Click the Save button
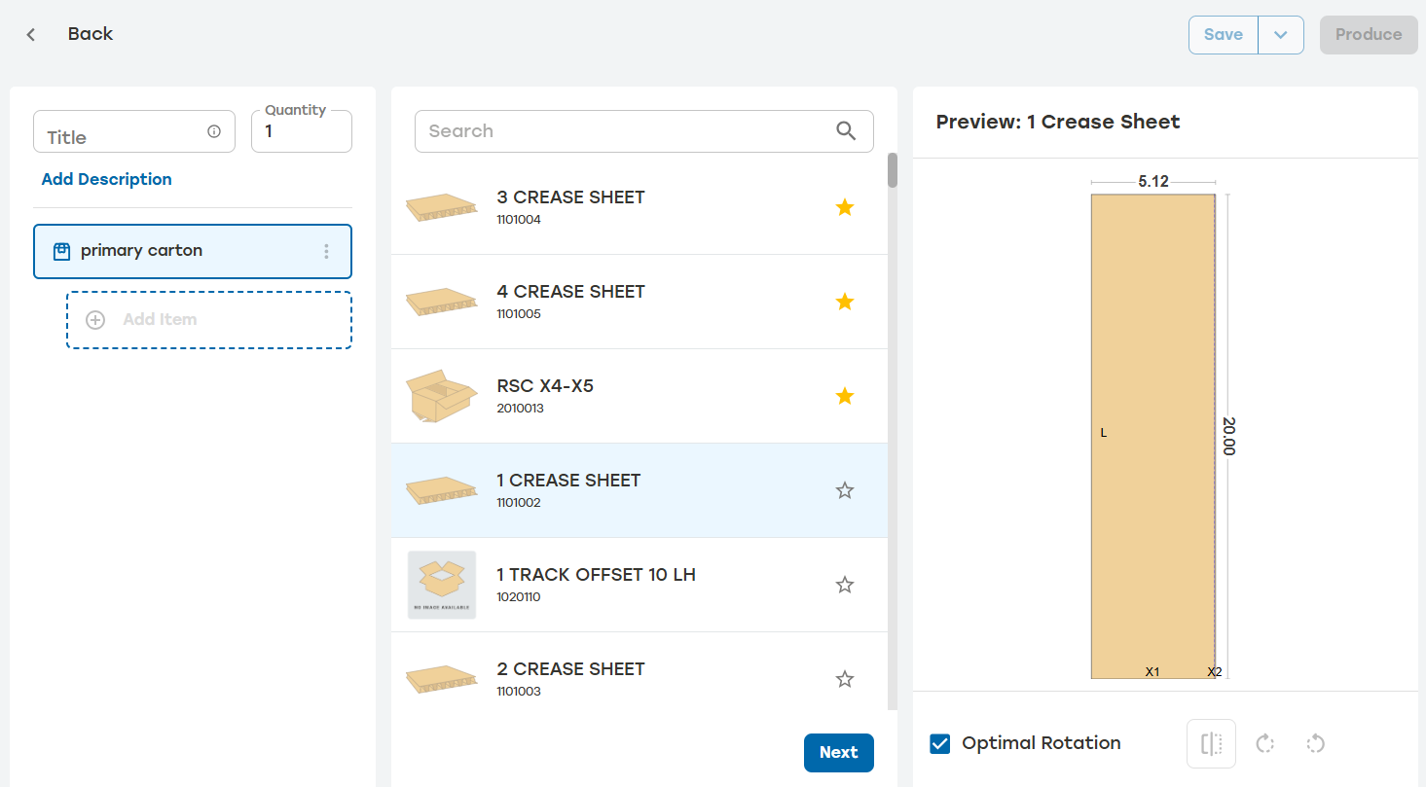The width and height of the screenshot is (1426, 787). pyautogui.click(x=1224, y=35)
